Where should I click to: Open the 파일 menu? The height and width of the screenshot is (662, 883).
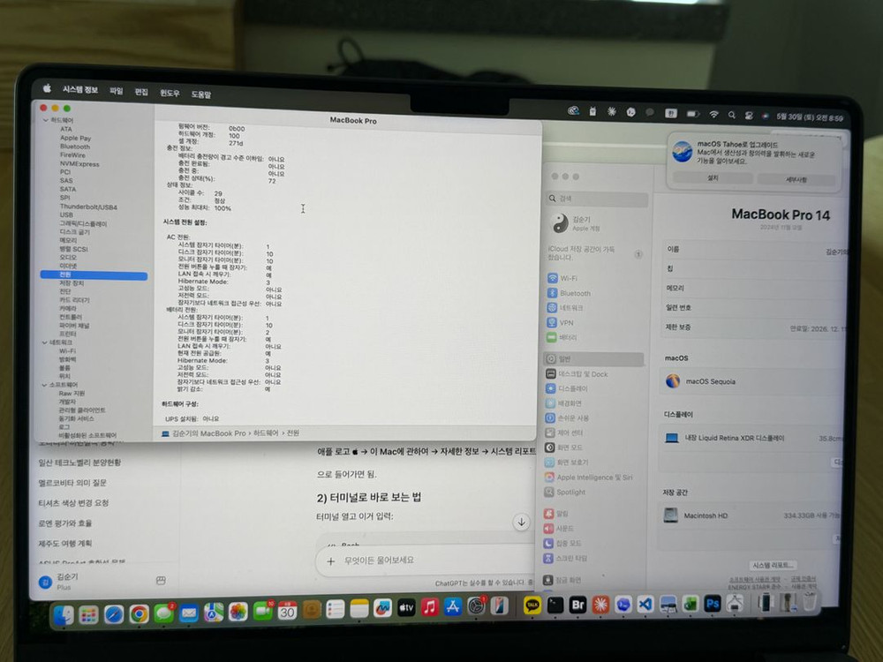(x=116, y=91)
